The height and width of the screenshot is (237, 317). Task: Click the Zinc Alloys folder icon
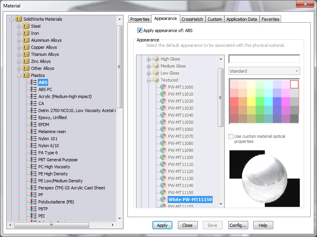[x=26, y=61]
